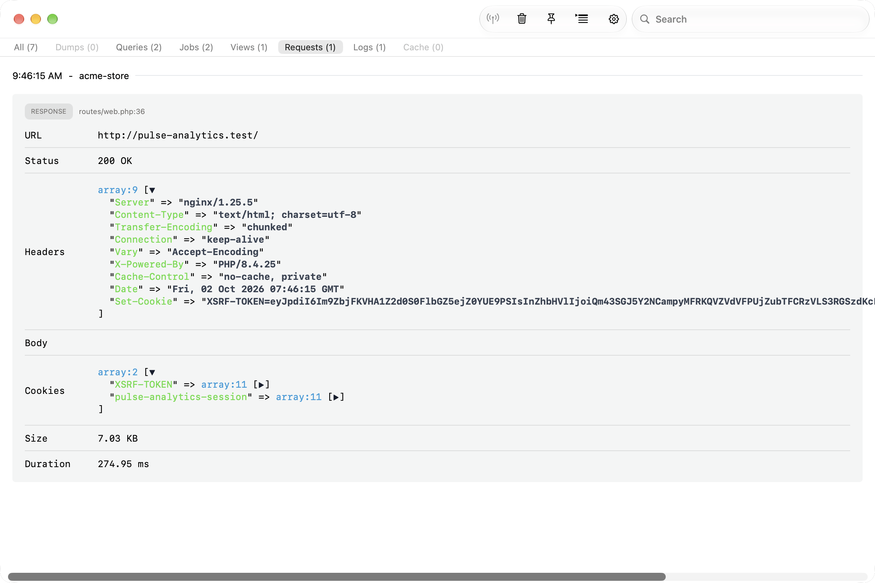
Task: Select the status value 200 OK
Action: point(115,161)
